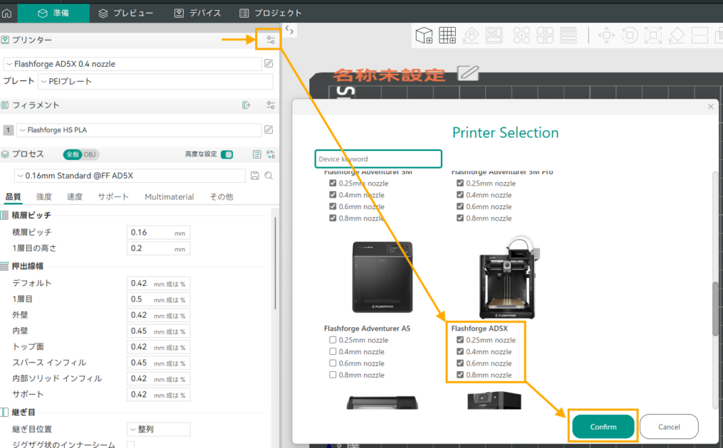Image resolution: width=723 pixels, height=448 pixels.
Task: Add a new plate grid icon
Action: (x=447, y=35)
